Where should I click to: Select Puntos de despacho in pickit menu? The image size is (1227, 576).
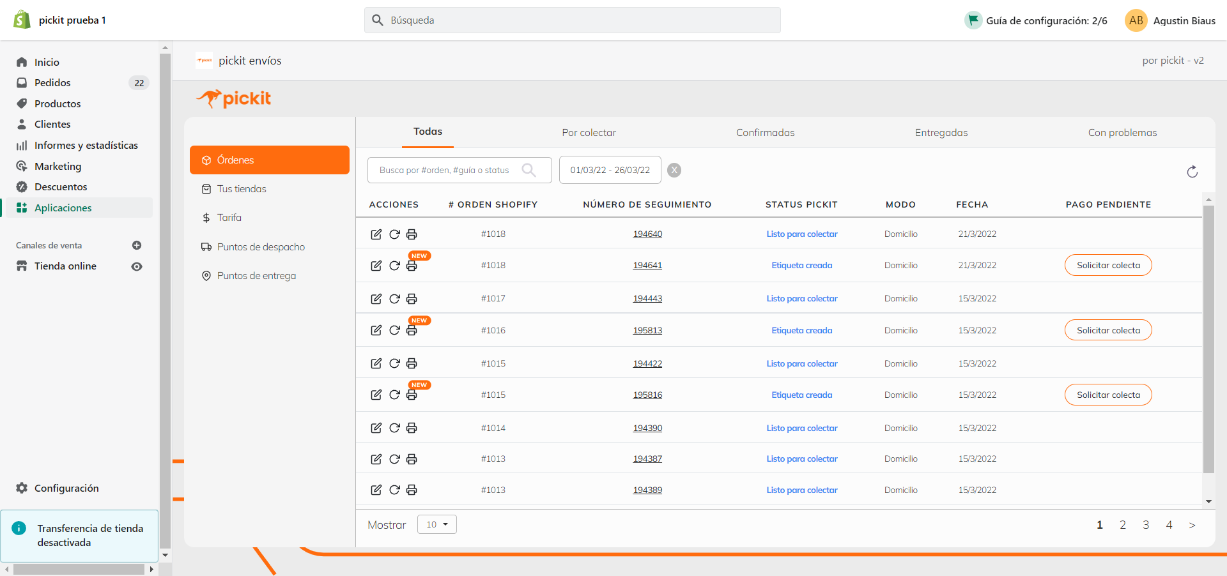point(261,247)
